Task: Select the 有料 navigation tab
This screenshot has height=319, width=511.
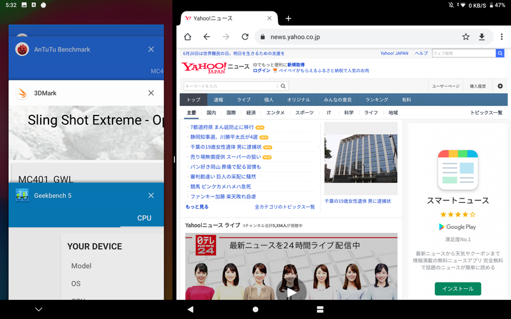Action: [x=406, y=100]
